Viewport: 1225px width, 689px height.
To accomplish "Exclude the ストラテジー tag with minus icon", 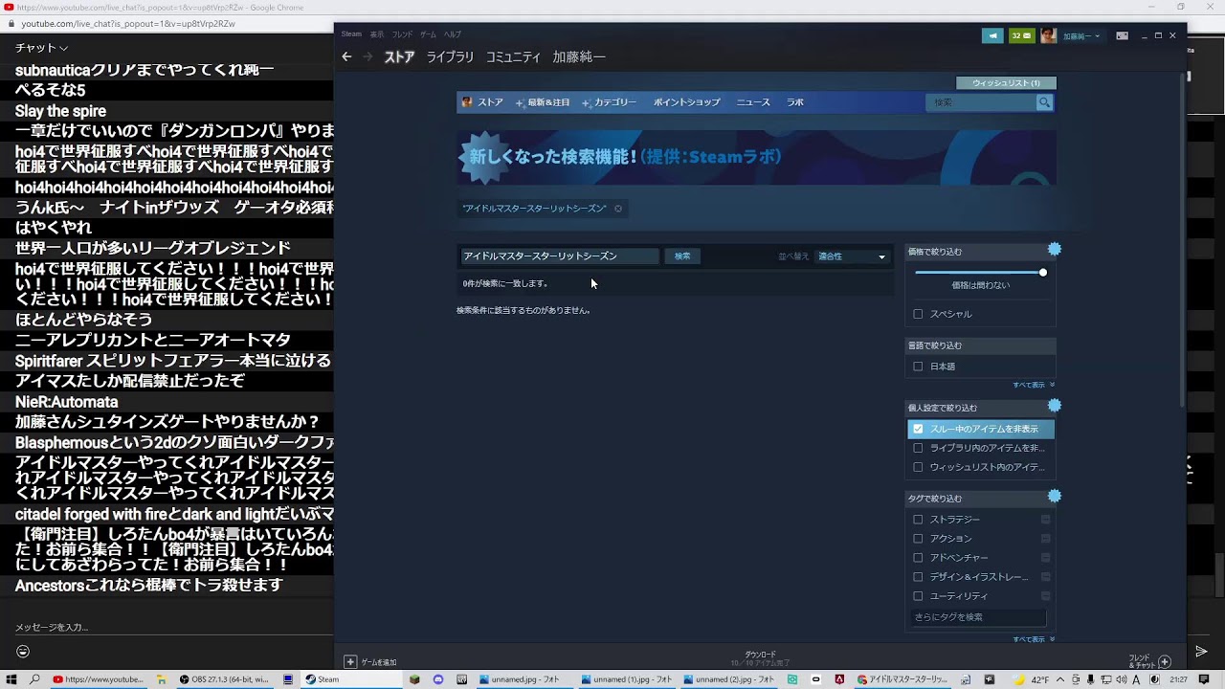I will 1045,520.
